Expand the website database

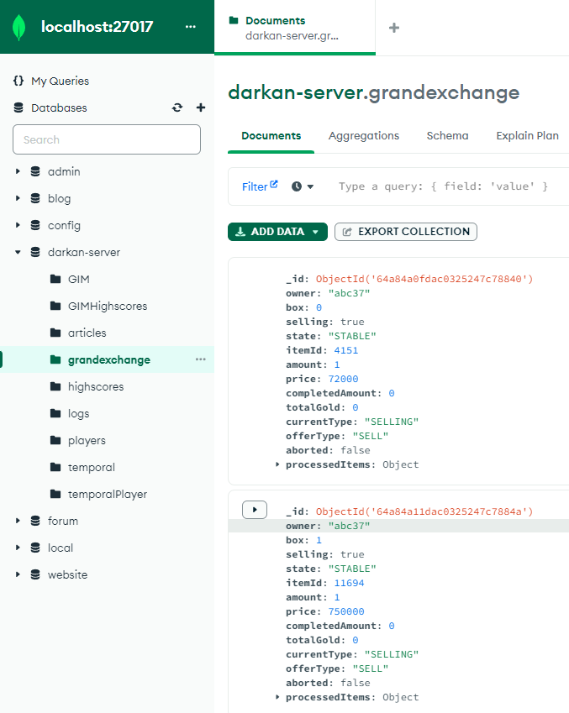[x=18, y=574]
